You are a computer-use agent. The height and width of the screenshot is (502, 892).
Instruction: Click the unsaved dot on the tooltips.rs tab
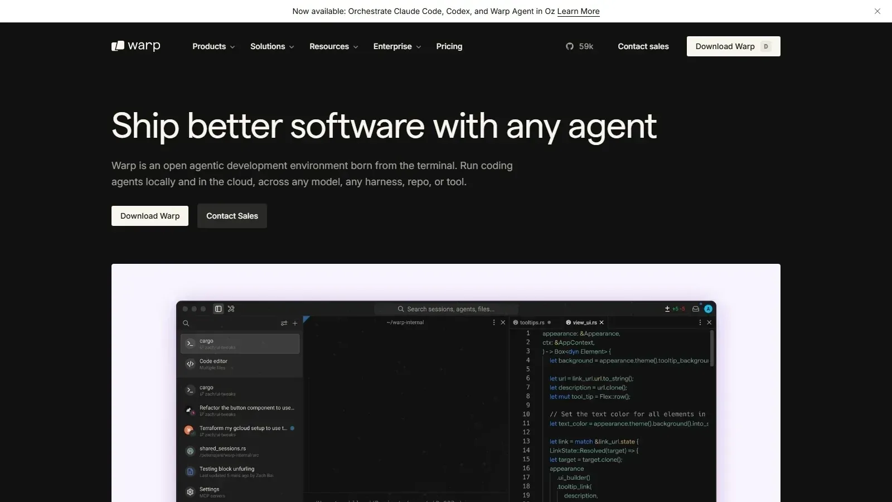click(x=549, y=322)
